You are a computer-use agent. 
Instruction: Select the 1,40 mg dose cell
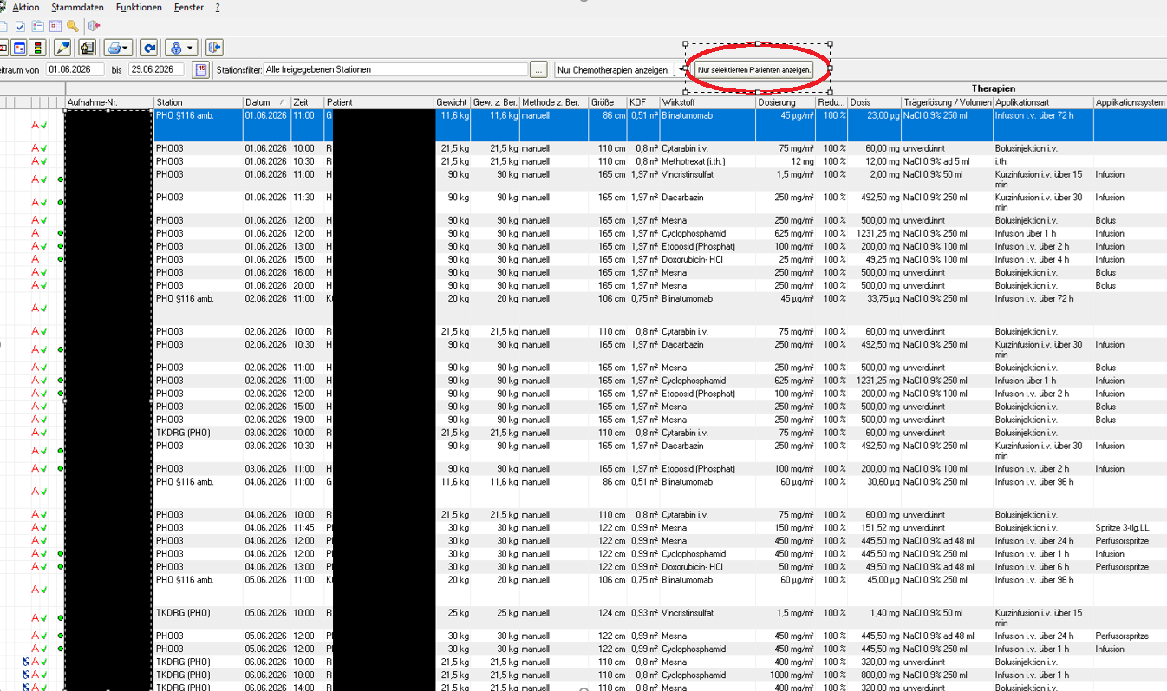coord(874,618)
